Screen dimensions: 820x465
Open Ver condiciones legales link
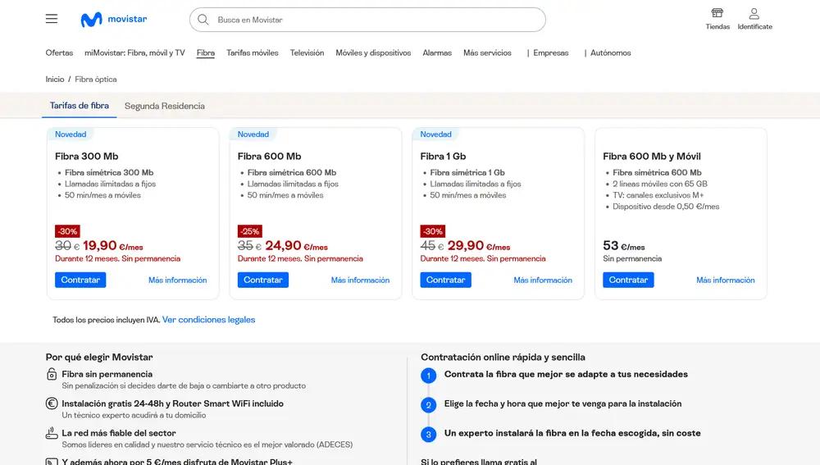click(208, 320)
